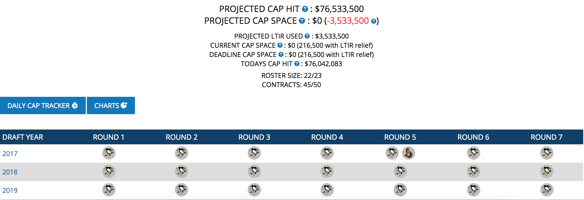The width and height of the screenshot is (584, 200).
Task: Click Penguins logo in 2018 Round 6
Action: [x=473, y=172]
